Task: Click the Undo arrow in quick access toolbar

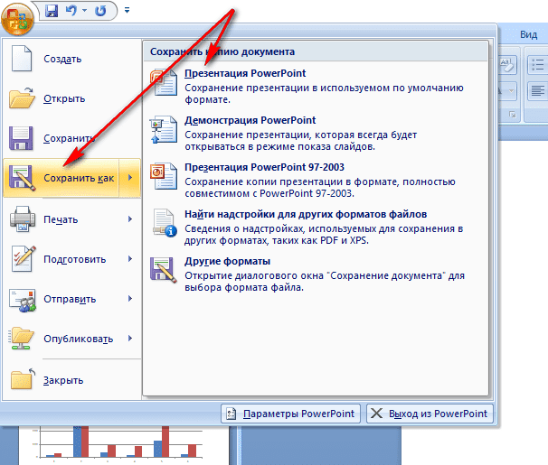Action: click(71, 11)
